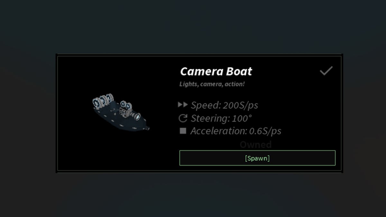Click the 0.6S/ps acceleration value

point(265,131)
